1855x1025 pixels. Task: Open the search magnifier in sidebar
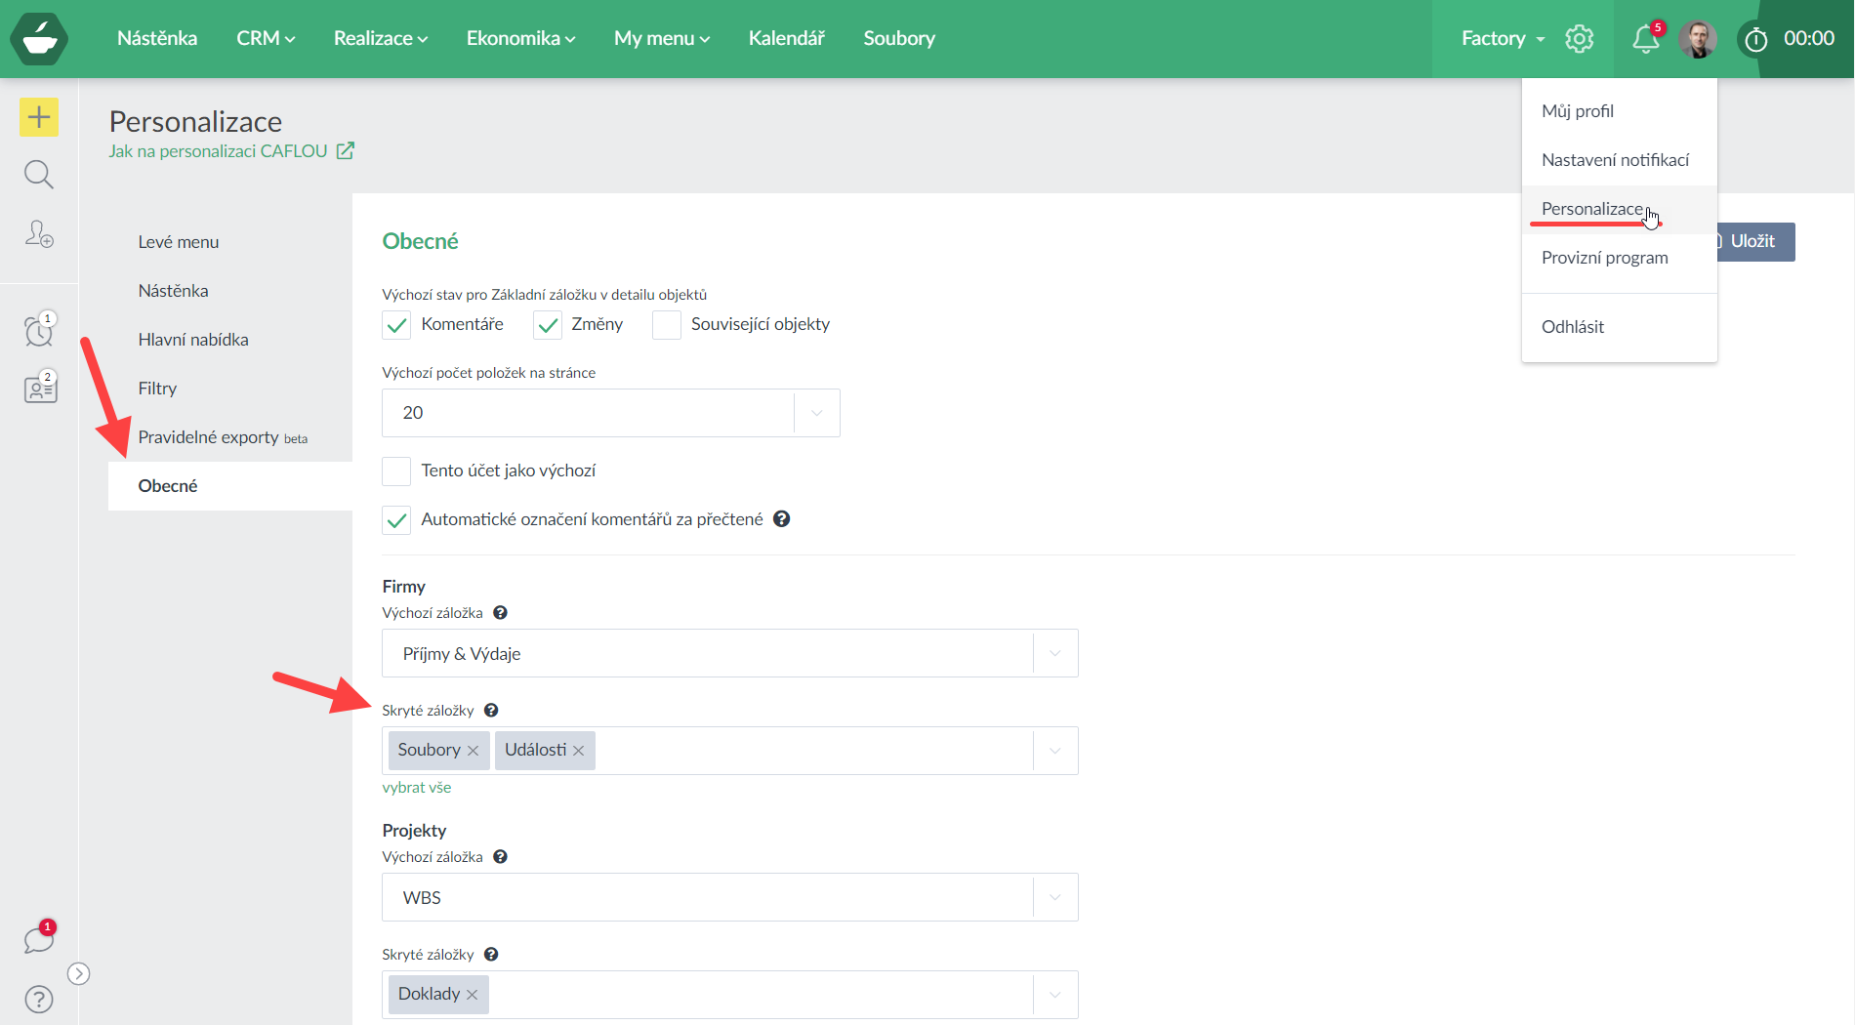pyautogui.click(x=39, y=175)
